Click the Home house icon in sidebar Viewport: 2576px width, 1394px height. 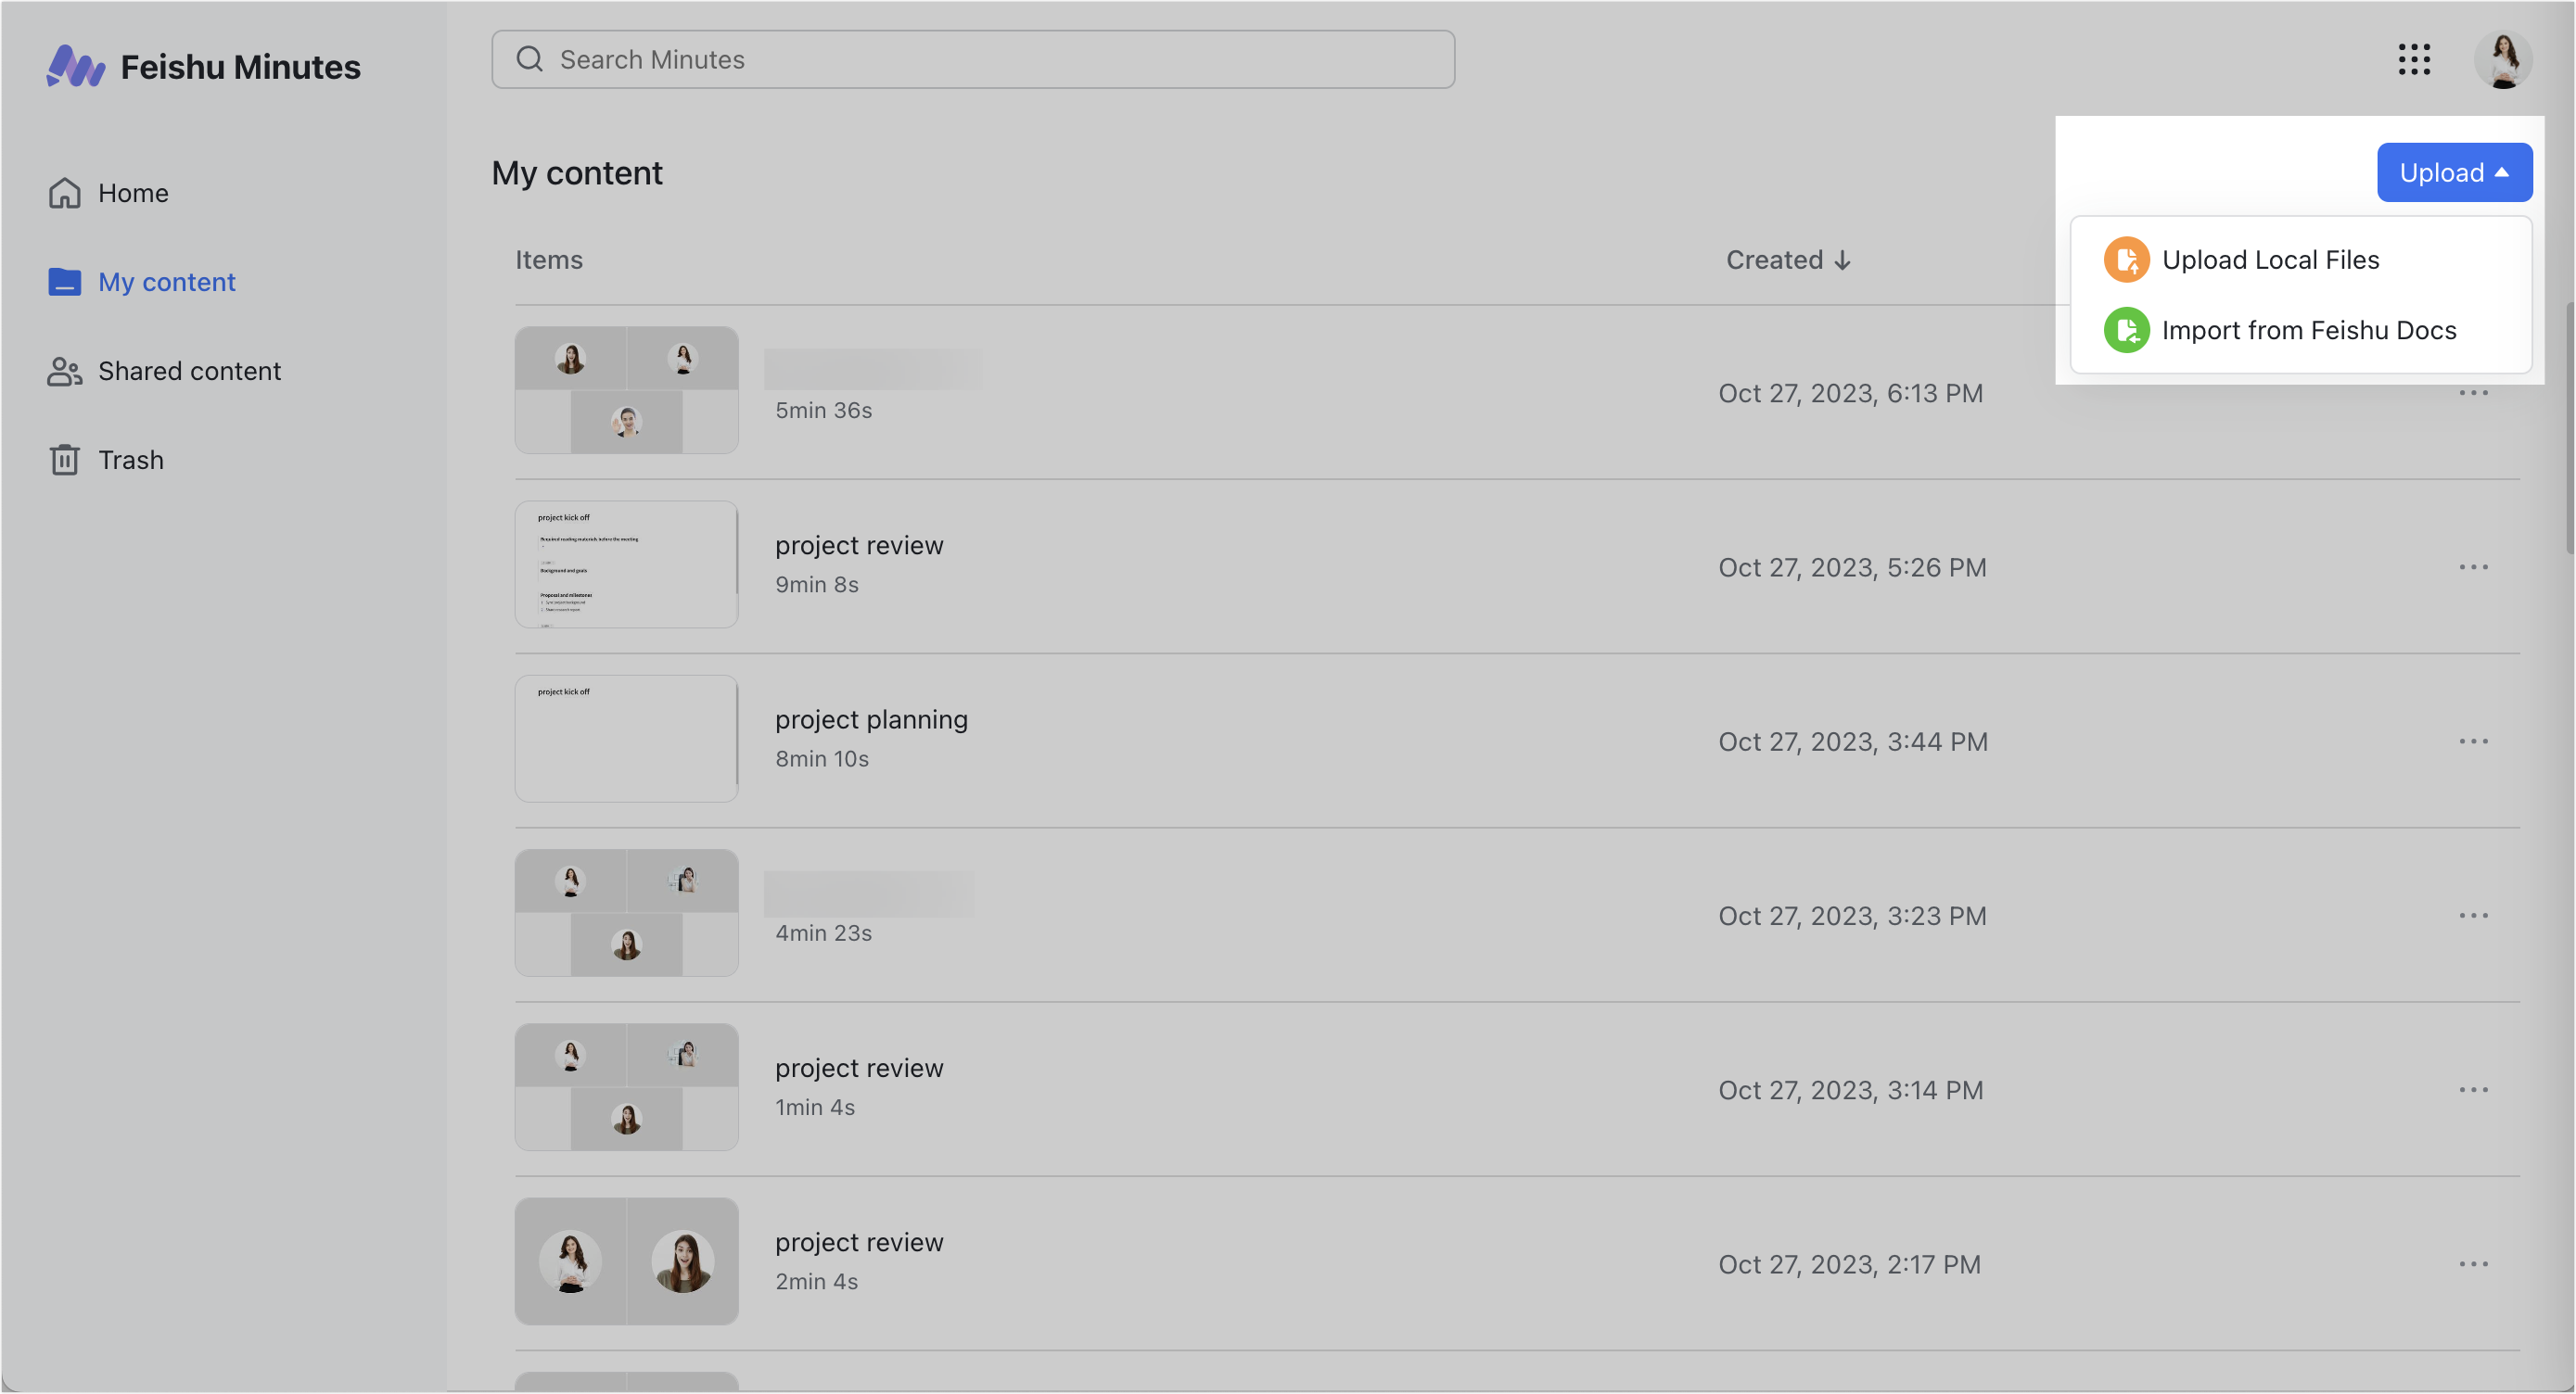(65, 193)
